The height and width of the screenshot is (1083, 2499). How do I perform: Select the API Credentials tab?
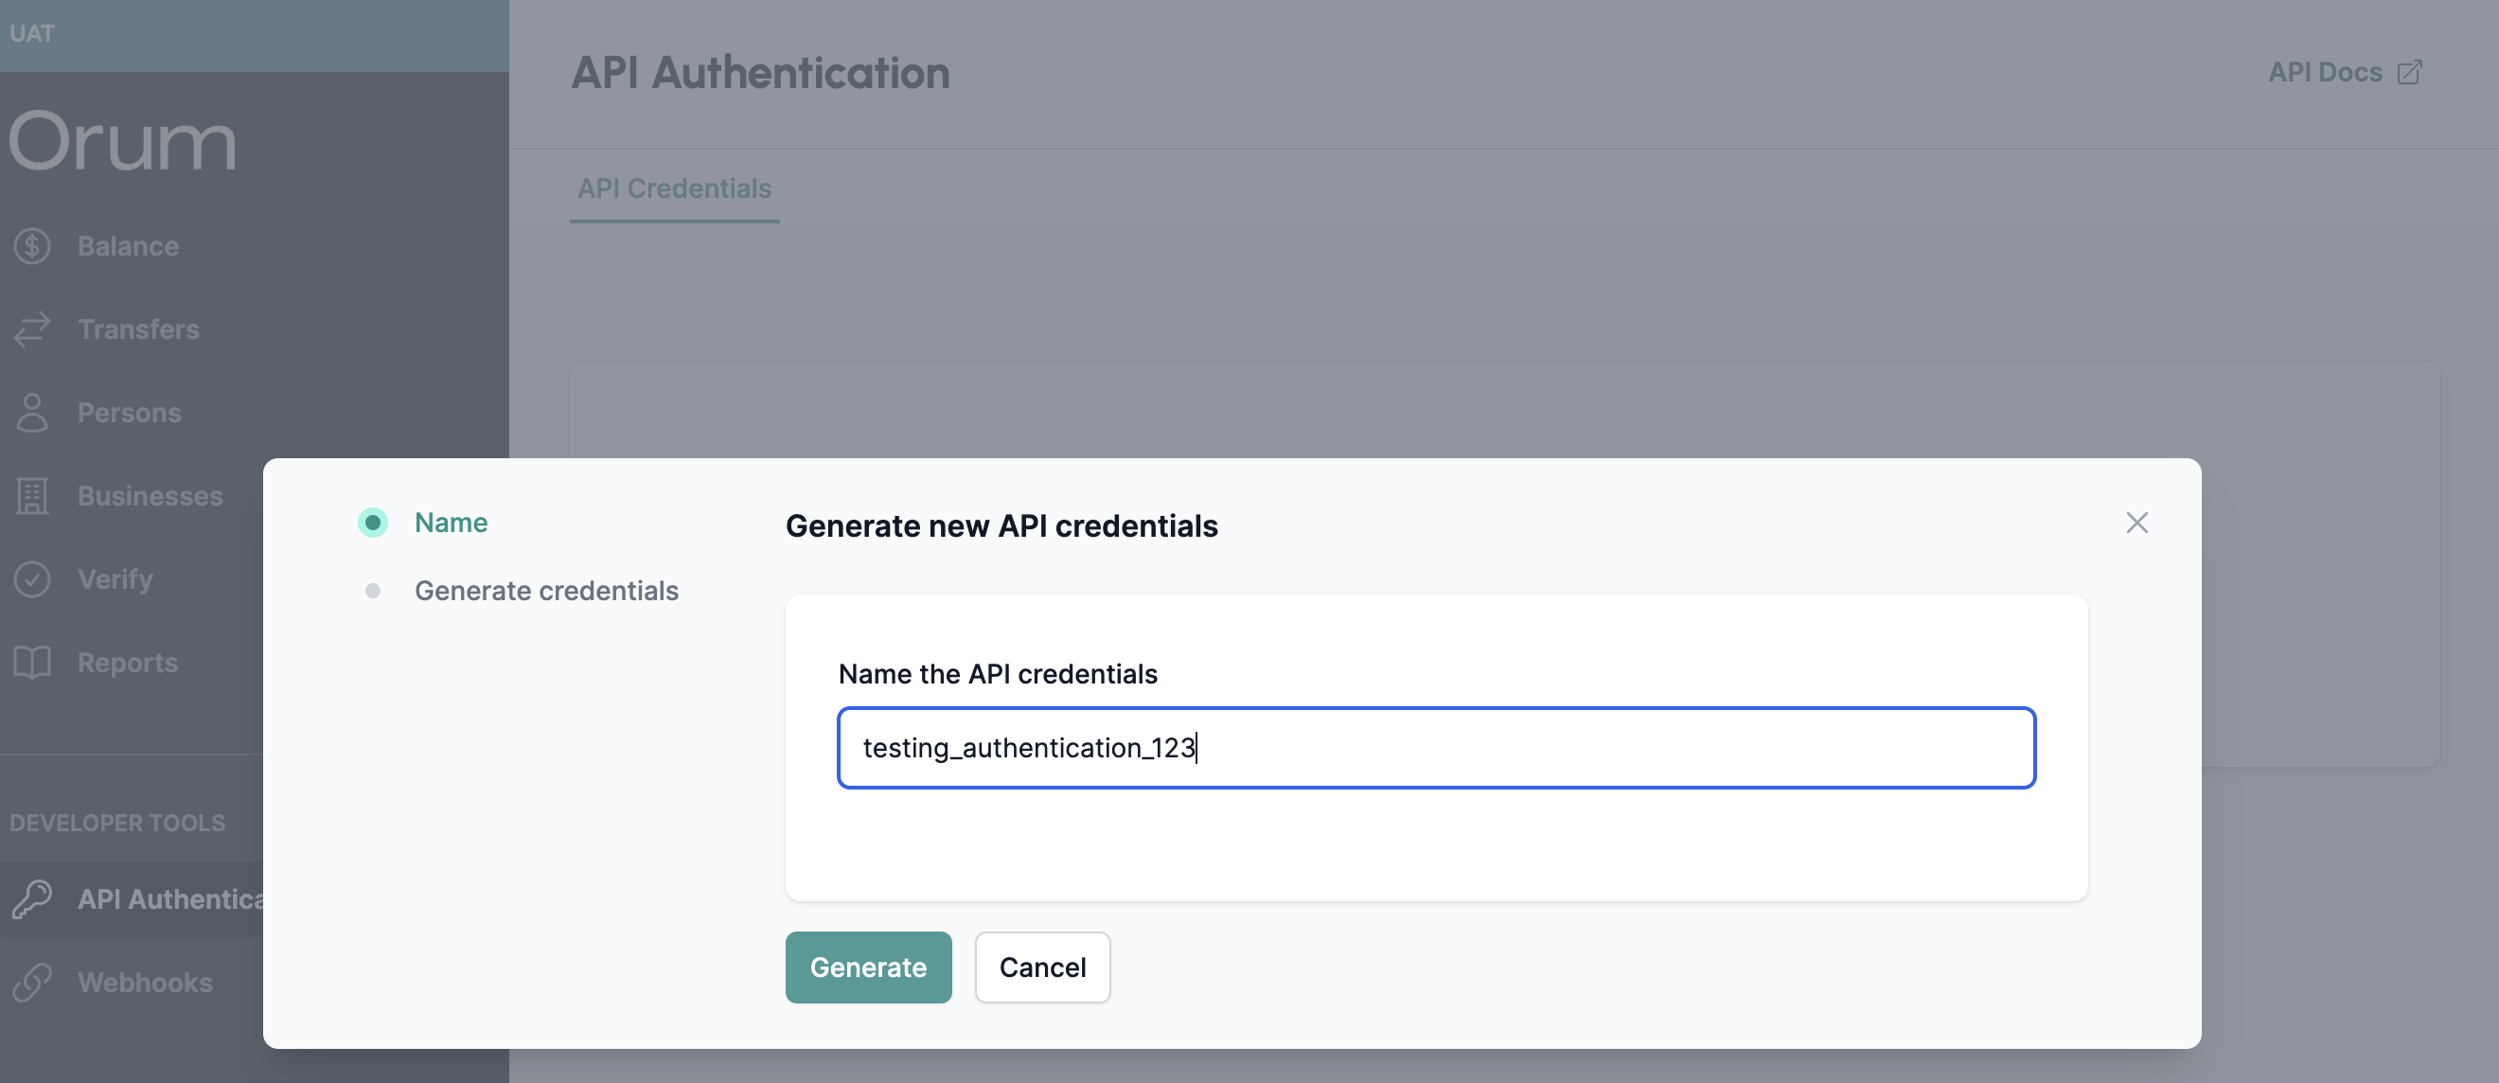point(674,185)
